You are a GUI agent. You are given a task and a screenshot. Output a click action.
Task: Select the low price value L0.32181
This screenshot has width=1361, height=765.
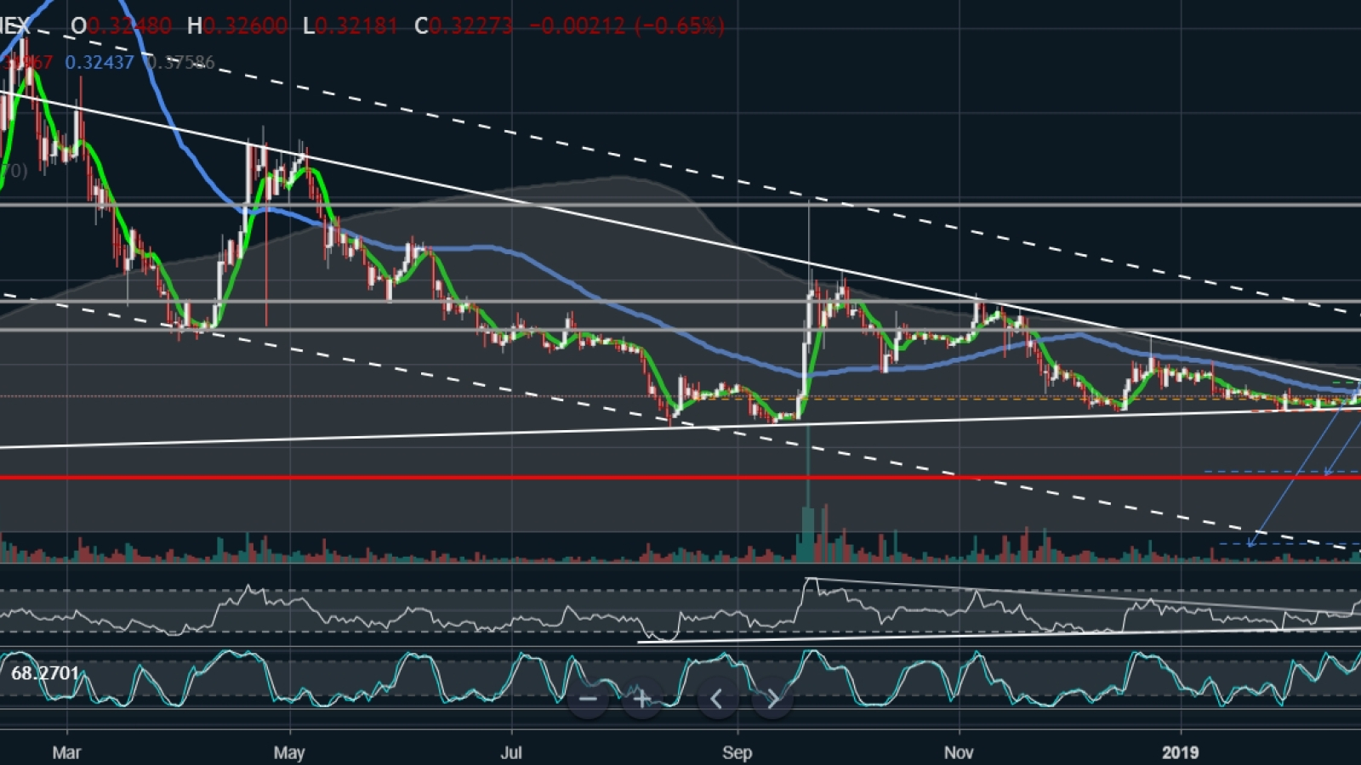pos(350,26)
